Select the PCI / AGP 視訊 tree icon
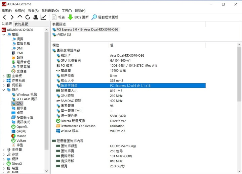This screenshot has width=242, height=174. 13,99
